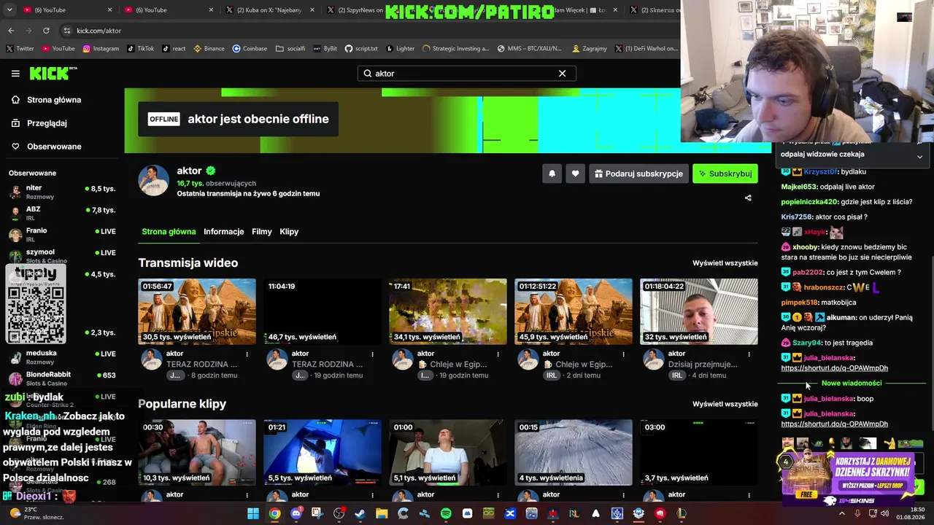Screen dimensions: 934x525
Task: Open the Strona główna sidebar item
Action: click(47, 100)
